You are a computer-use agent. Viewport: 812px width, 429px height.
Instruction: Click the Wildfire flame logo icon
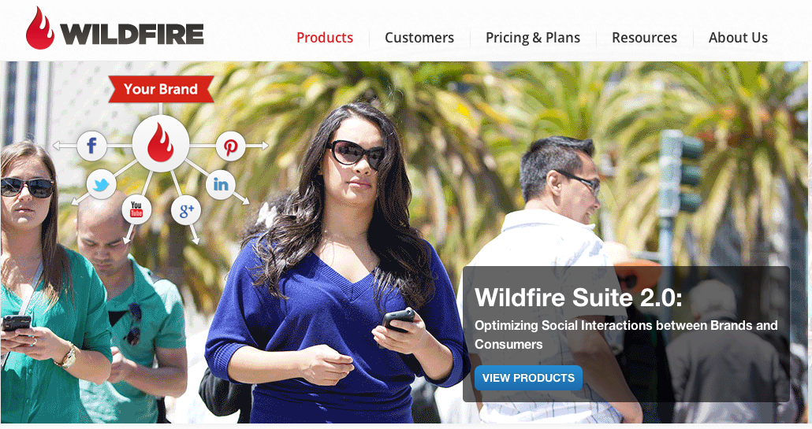[x=40, y=28]
